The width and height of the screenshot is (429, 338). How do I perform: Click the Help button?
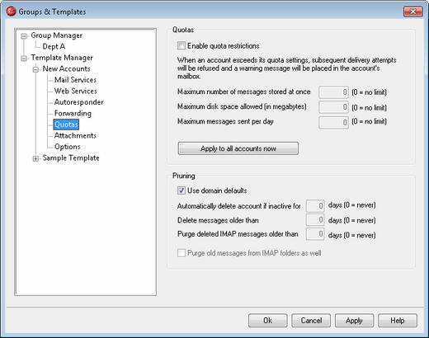398,321
